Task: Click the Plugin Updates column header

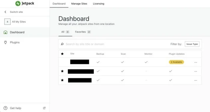Action: pos(177,54)
